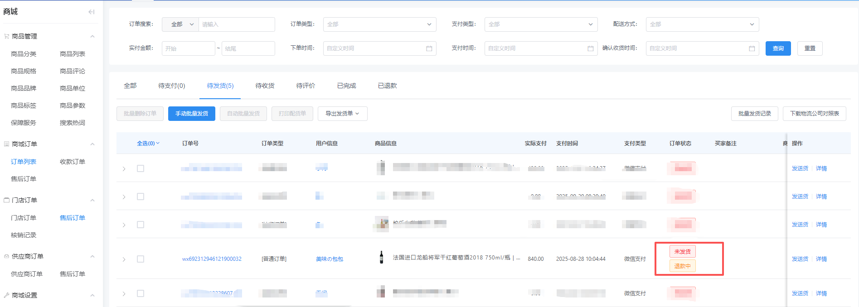Image resolution: width=859 pixels, height=307 pixels.
Task: Open calendar icon in 下单时间 field
Action: click(429, 48)
